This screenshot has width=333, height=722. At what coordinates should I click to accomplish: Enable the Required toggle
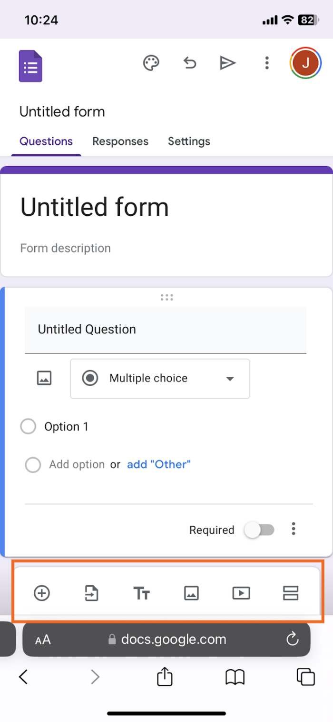tap(259, 530)
